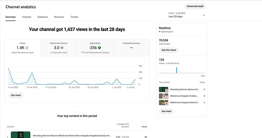Screen dimensions: 262x138
Task: Open the Audience tab
Action: (43, 17)
